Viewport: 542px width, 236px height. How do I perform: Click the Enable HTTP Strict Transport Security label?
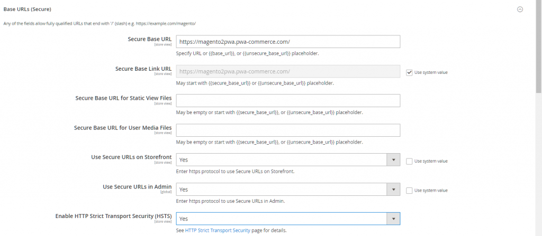coord(113,216)
